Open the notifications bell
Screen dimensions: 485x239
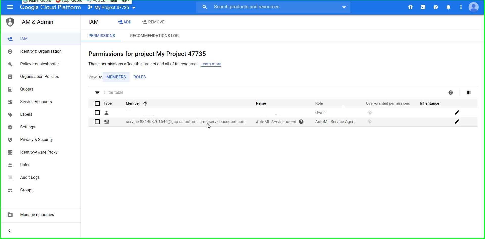tap(448, 7)
